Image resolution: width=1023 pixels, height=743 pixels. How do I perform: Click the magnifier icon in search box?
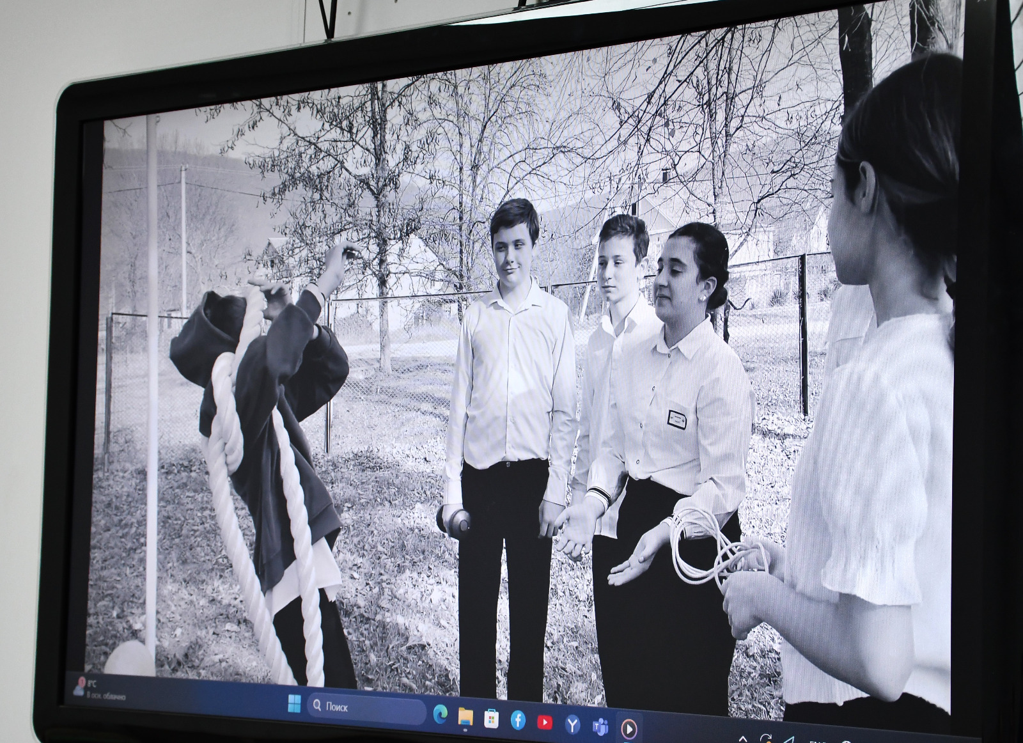[x=317, y=705]
